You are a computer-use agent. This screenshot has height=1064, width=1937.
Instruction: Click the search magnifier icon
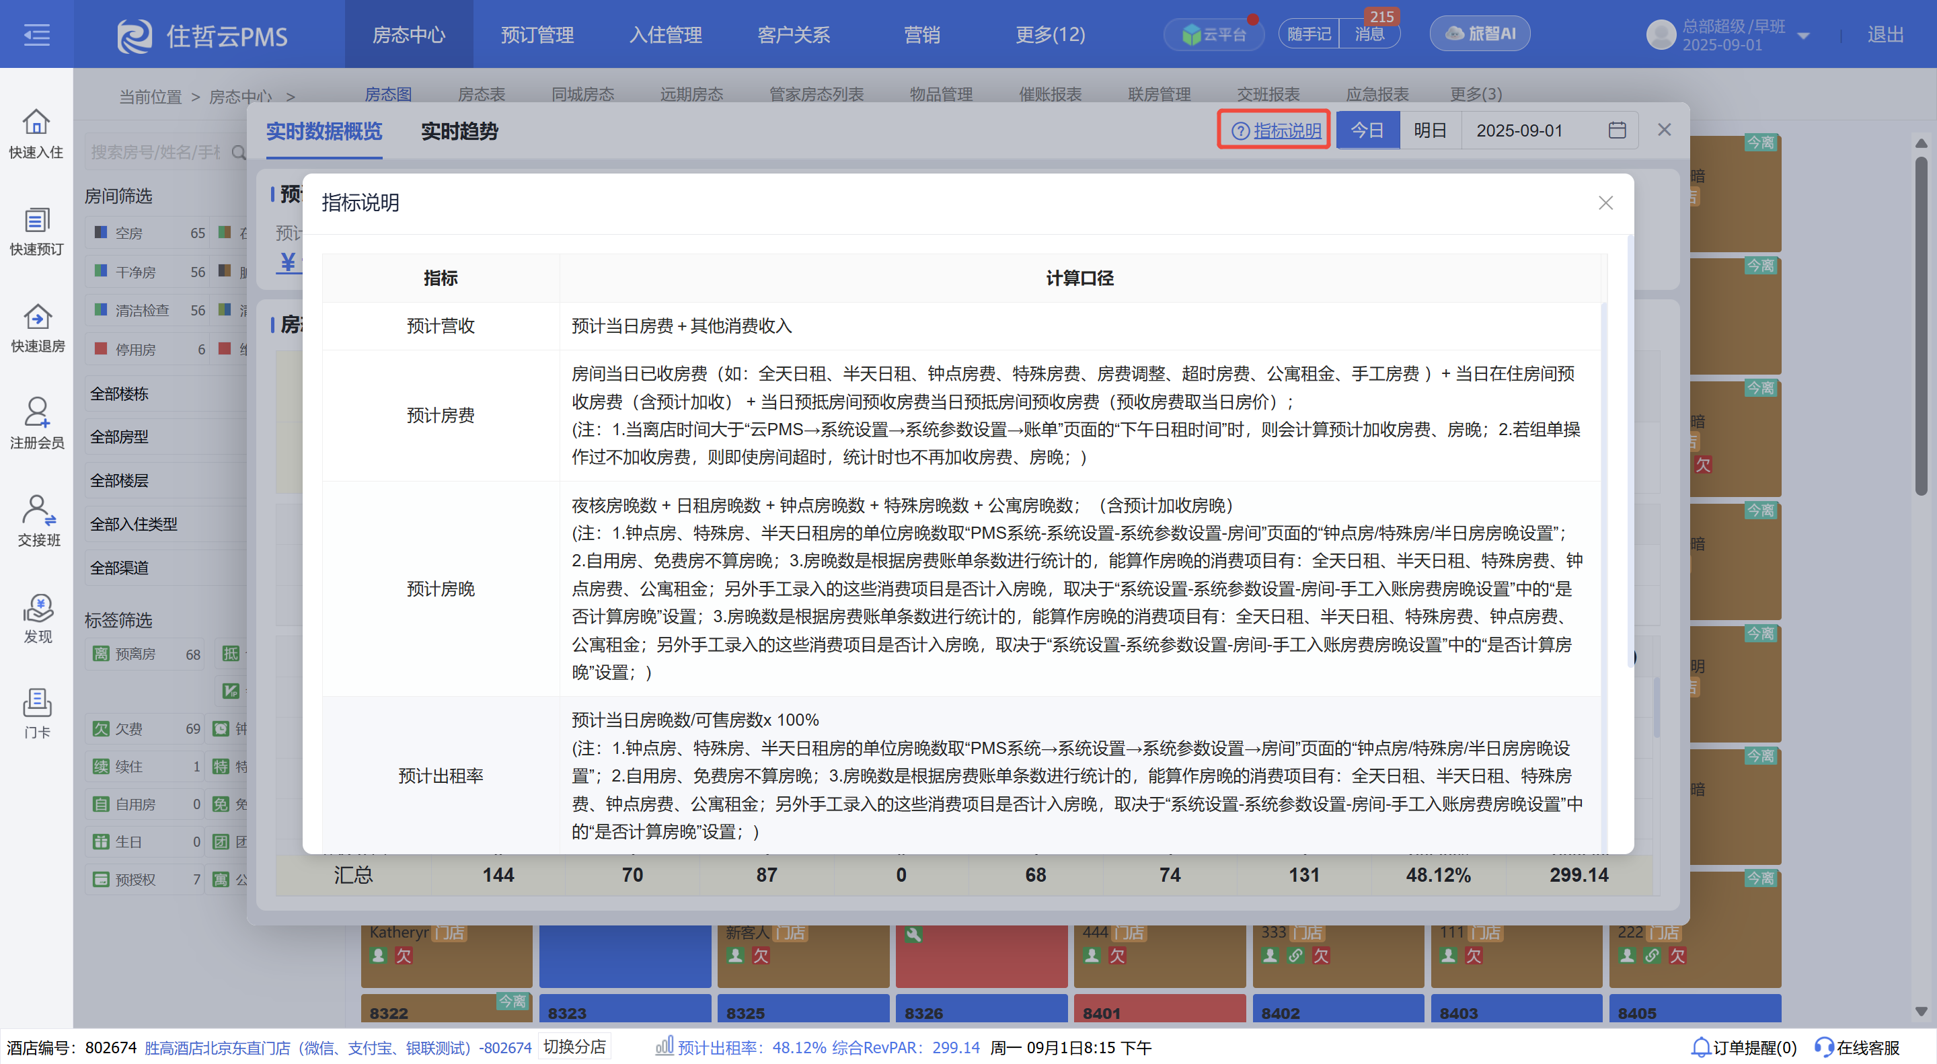tap(238, 153)
